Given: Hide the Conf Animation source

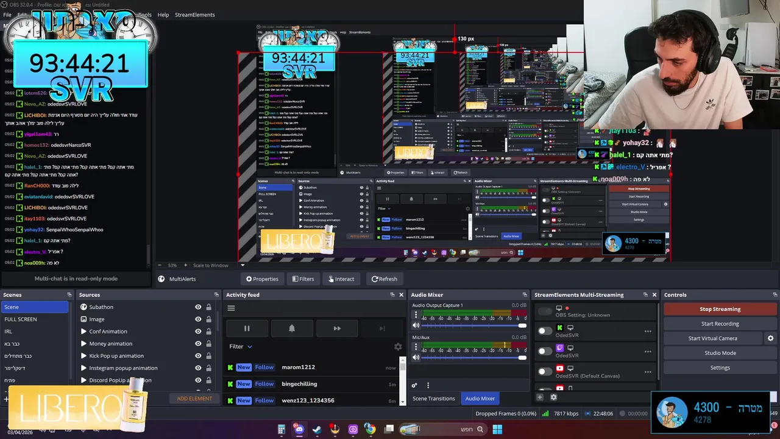Looking at the screenshot, I should click(198, 332).
